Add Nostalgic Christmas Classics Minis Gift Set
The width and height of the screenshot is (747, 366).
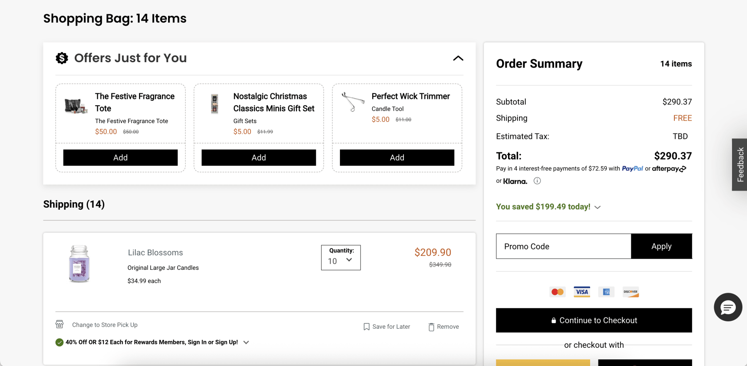pos(259,158)
